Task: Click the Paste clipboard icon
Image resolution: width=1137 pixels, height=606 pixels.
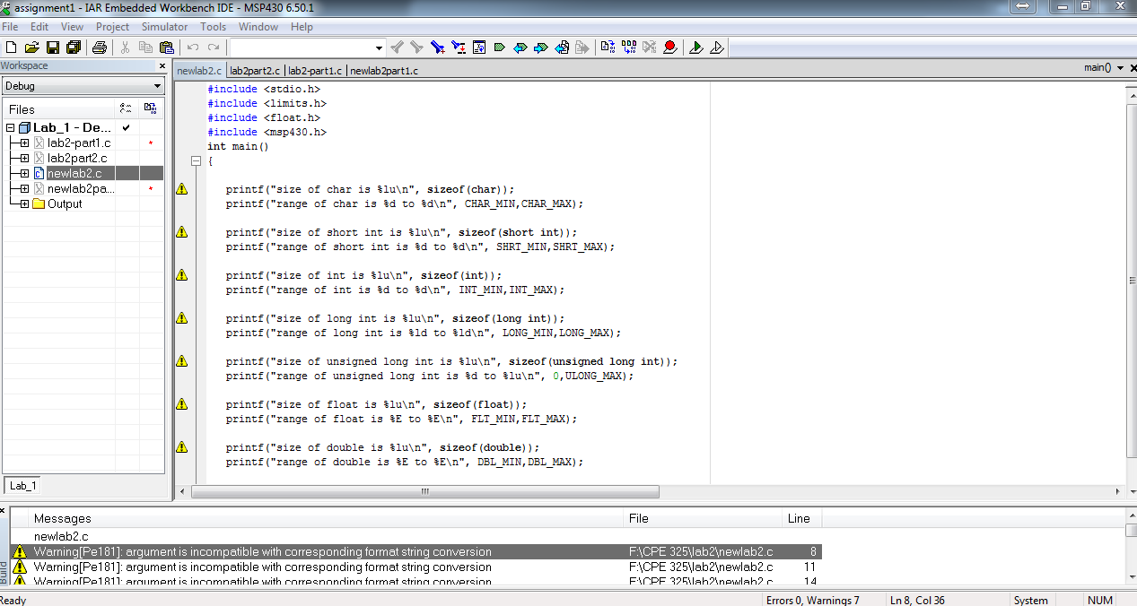Action: pos(166,48)
